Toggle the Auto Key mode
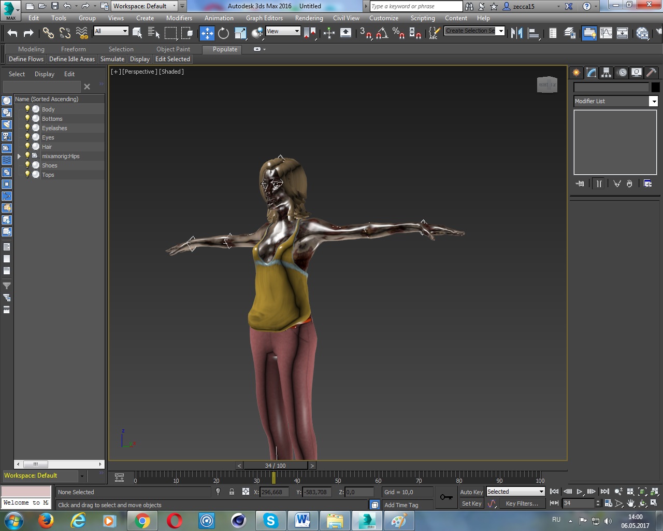This screenshot has height=531, width=663. coord(471,492)
